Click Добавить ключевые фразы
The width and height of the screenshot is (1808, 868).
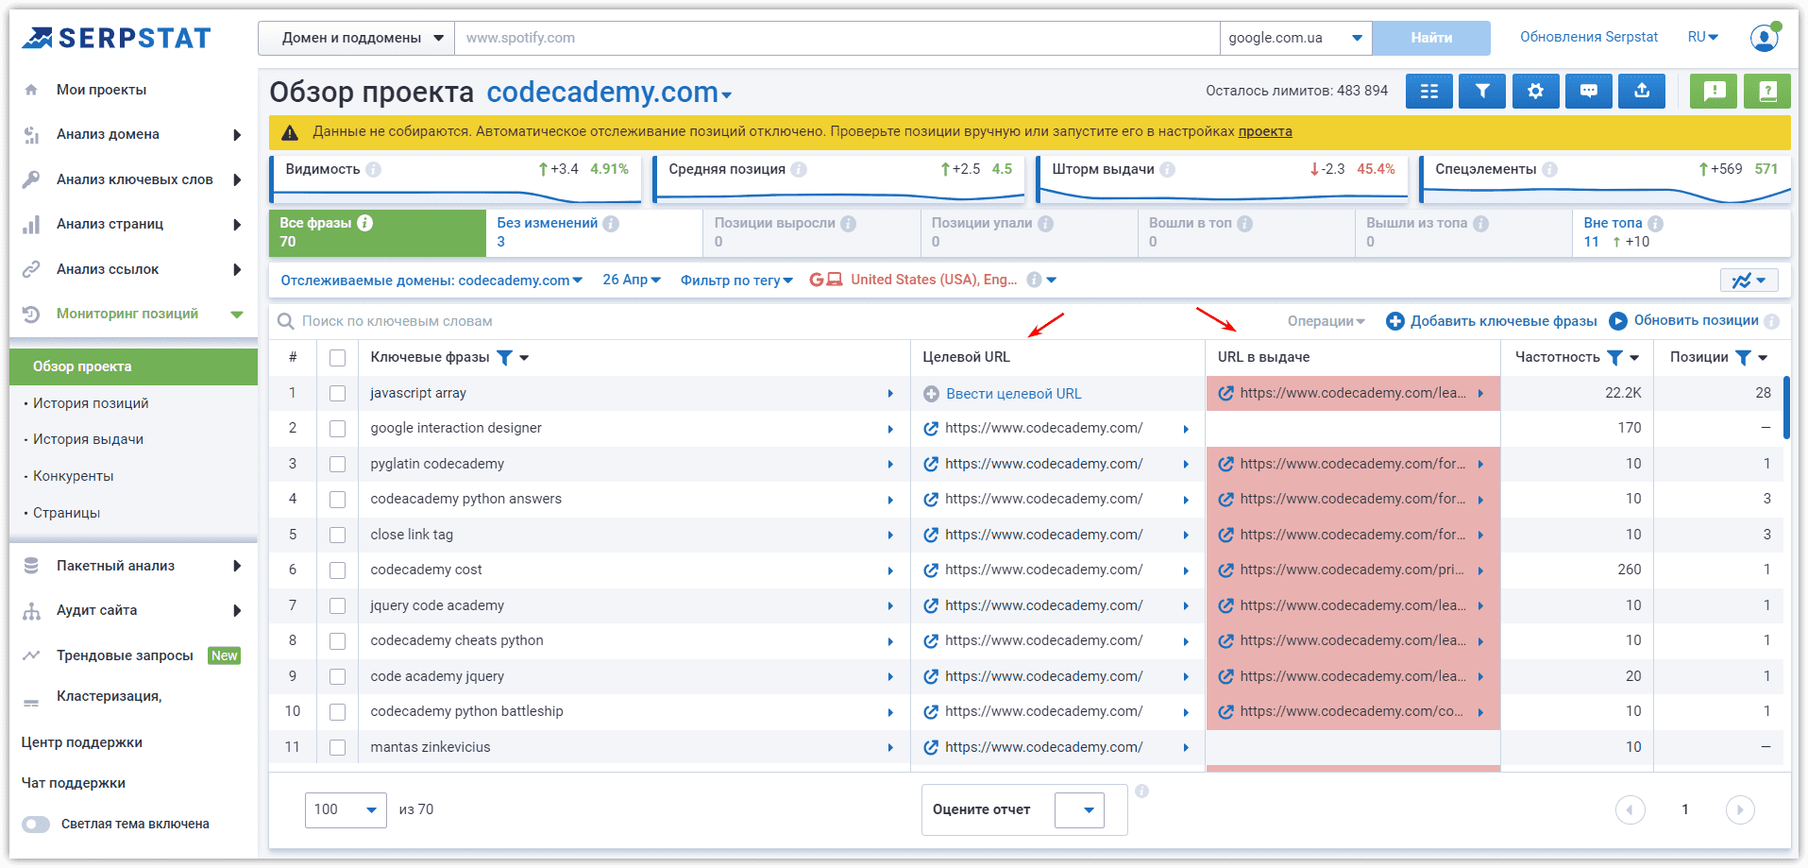click(1504, 321)
